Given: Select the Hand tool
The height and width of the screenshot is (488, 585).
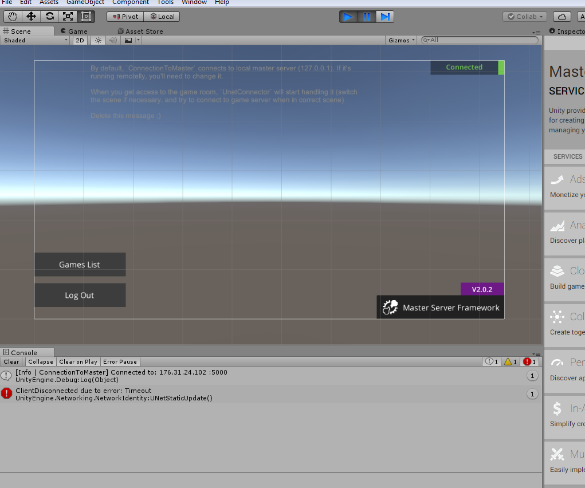Looking at the screenshot, I should [x=12, y=16].
